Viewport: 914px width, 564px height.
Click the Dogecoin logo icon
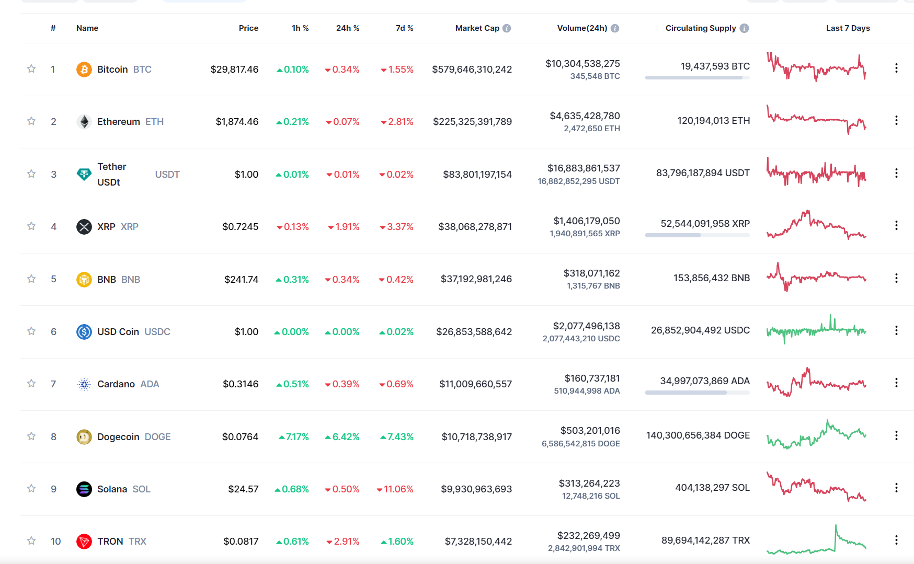coord(84,437)
